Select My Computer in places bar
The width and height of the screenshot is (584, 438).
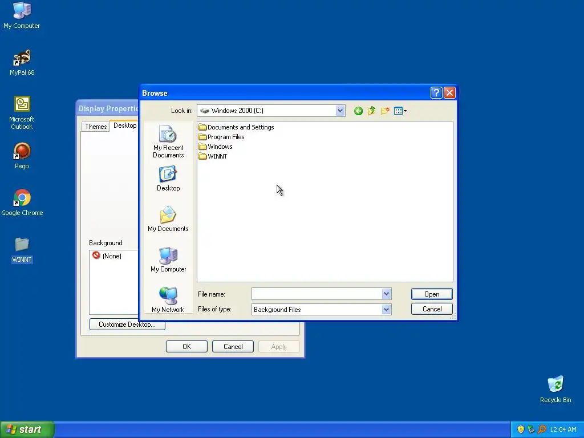pyautogui.click(x=168, y=259)
